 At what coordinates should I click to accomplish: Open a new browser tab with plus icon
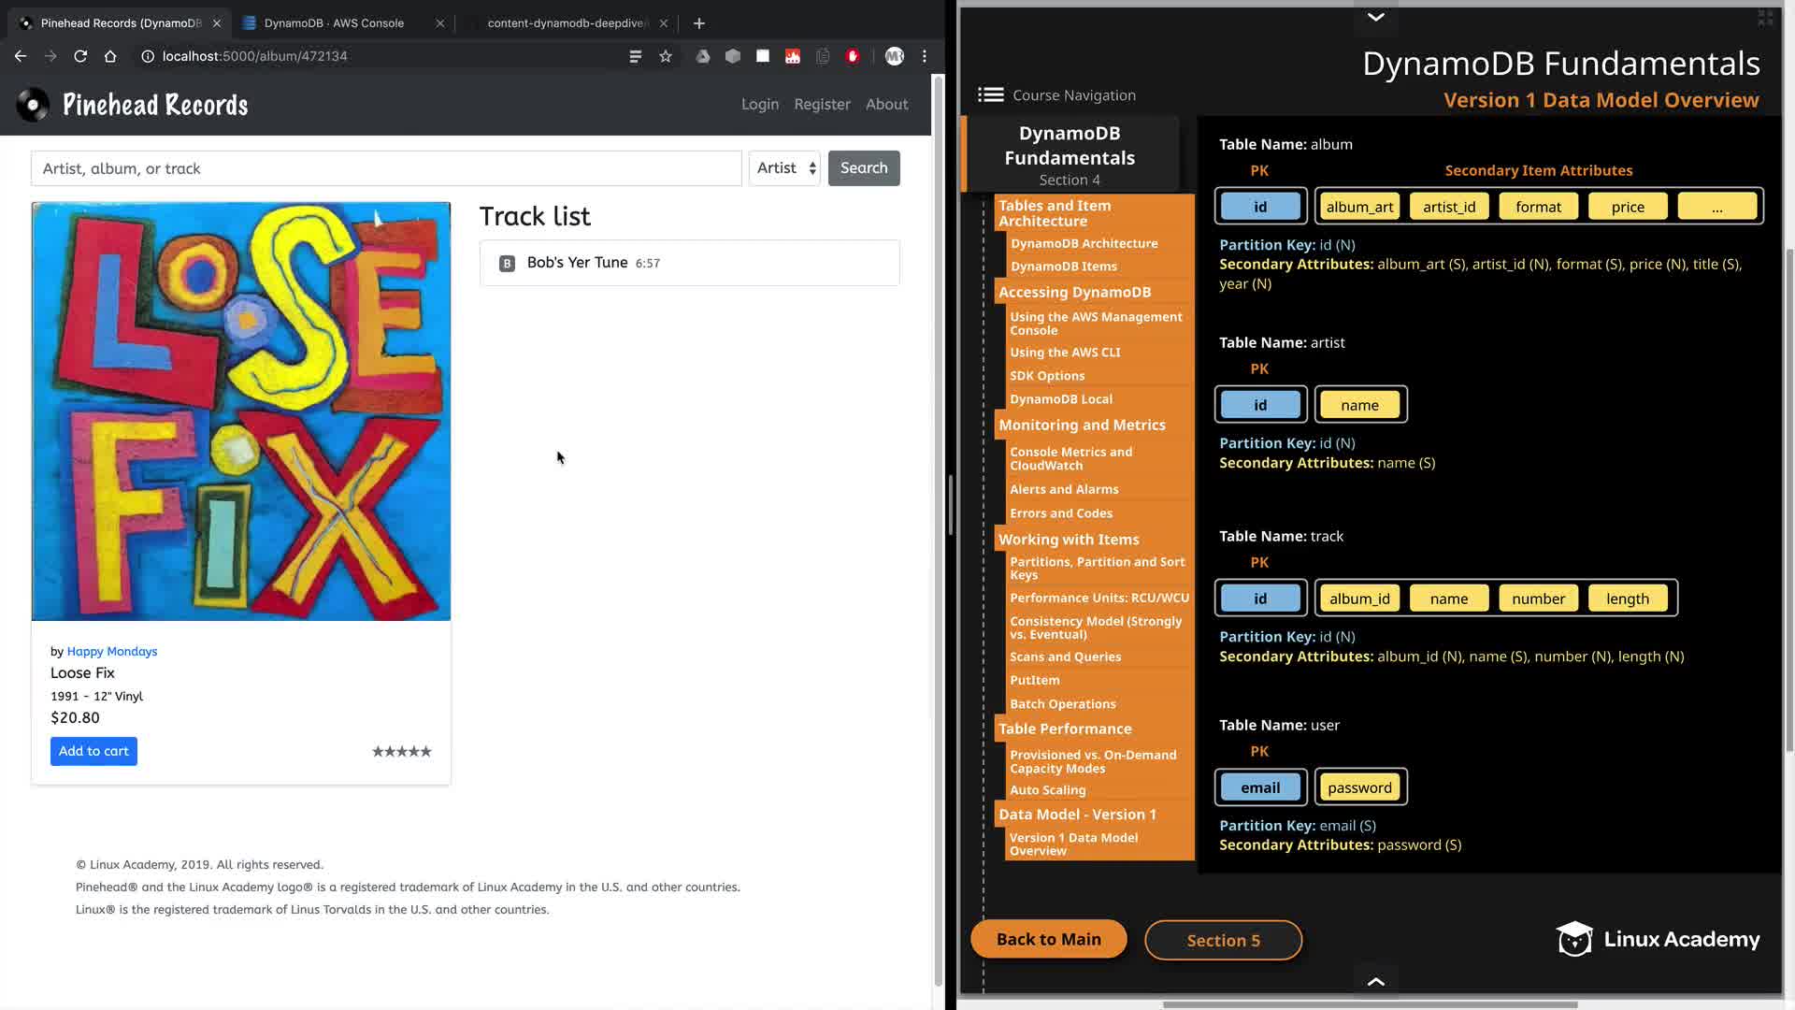click(x=699, y=23)
